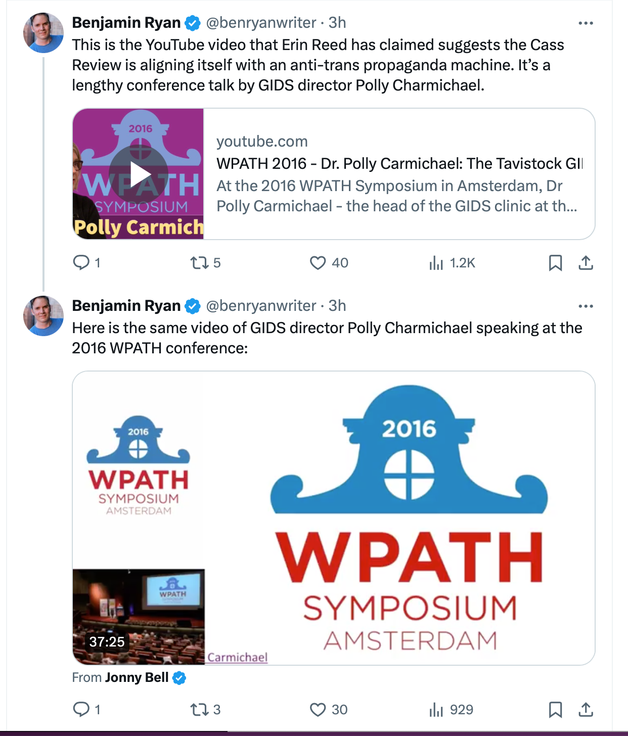Click the @benryanwriter handle on second tweet
Image resolution: width=628 pixels, height=736 pixels.
tap(261, 306)
